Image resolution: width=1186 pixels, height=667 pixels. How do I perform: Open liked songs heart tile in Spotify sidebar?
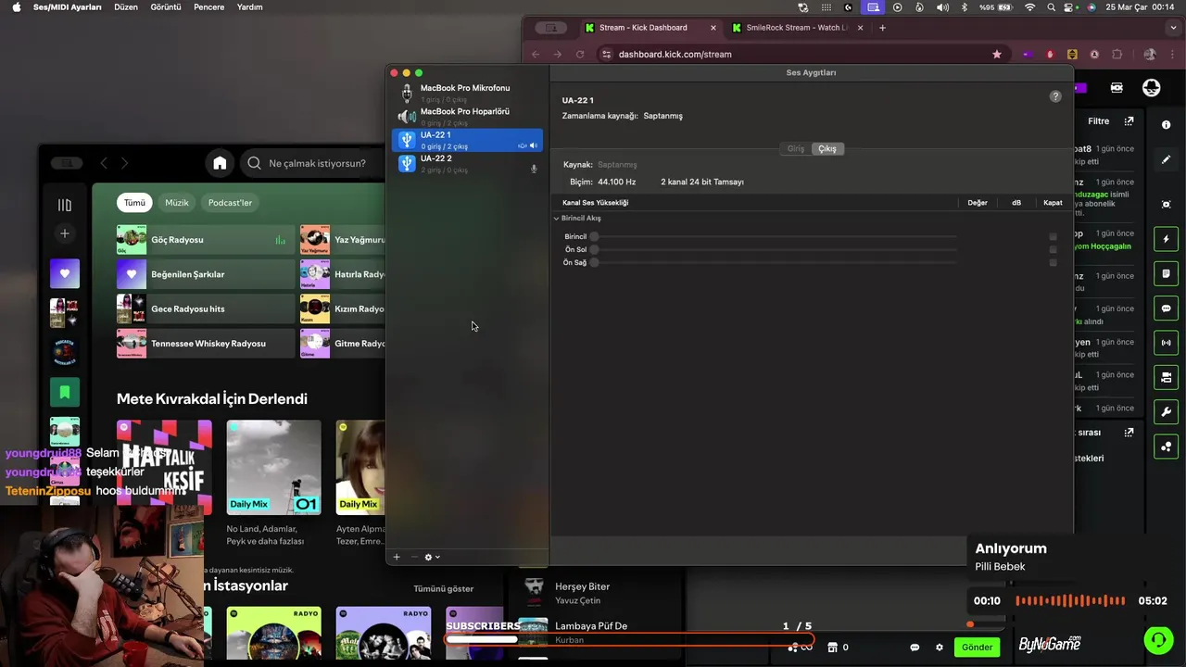coord(65,273)
